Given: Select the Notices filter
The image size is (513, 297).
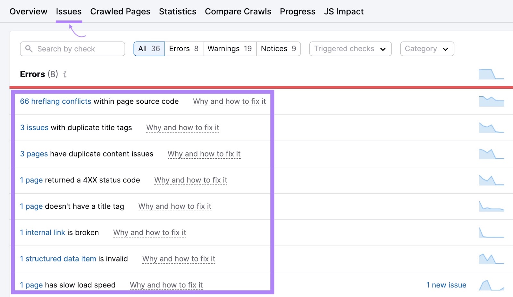Looking at the screenshot, I should 278,49.
